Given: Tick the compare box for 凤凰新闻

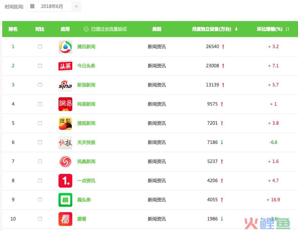Looking at the screenshot, I should point(40,161).
